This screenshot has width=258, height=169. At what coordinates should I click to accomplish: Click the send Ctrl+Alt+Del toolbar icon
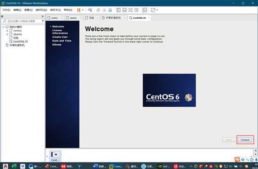[x=90, y=10]
